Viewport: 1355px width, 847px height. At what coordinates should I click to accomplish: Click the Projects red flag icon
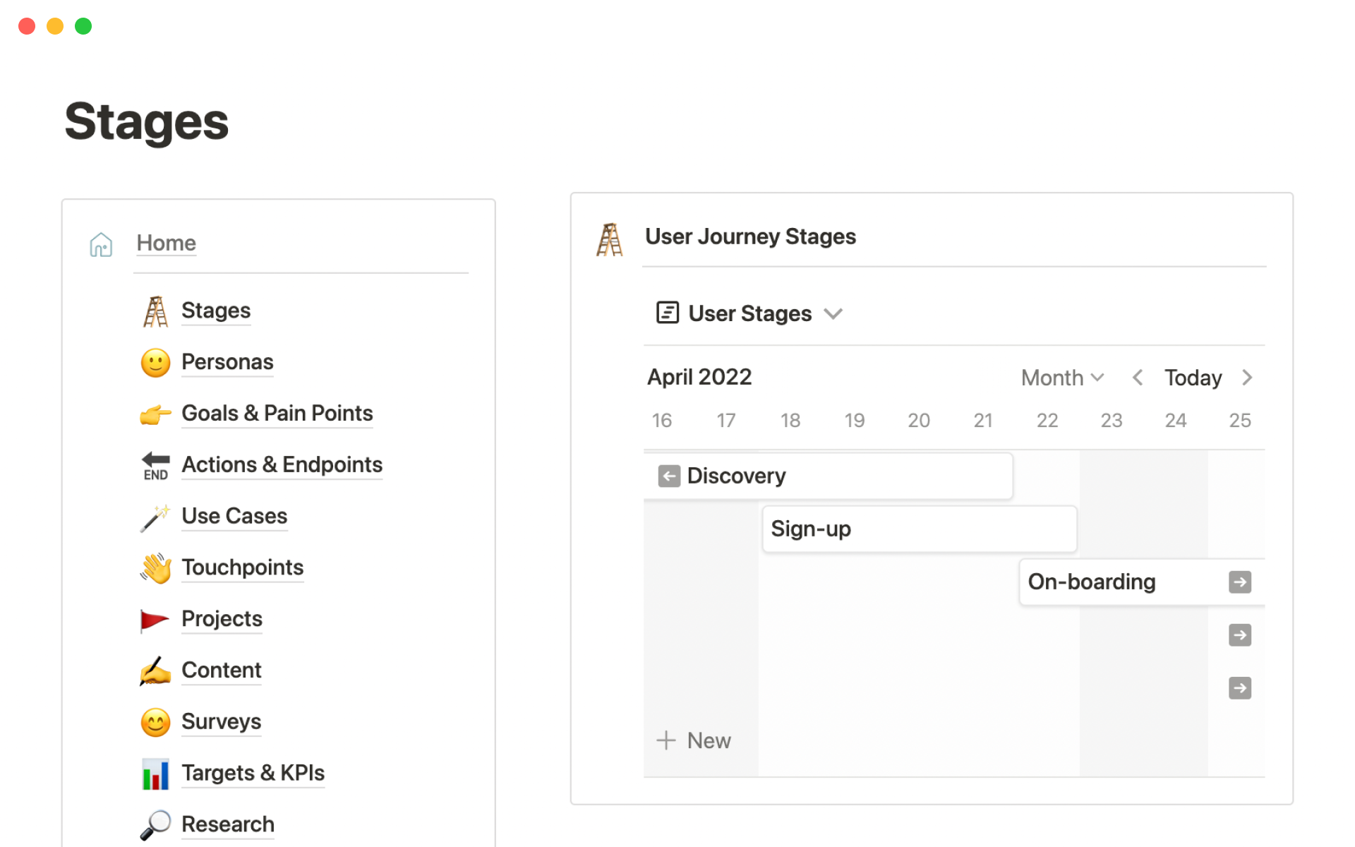tap(155, 620)
